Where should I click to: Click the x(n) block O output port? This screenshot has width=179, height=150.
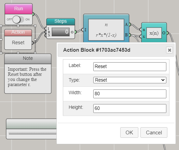pyautogui.click(x=167, y=33)
